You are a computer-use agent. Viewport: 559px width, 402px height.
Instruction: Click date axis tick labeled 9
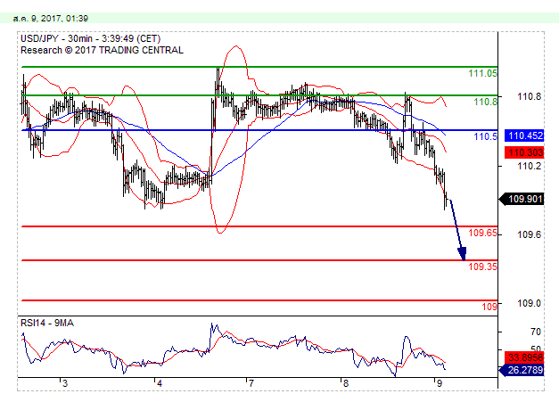tap(440, 384)
